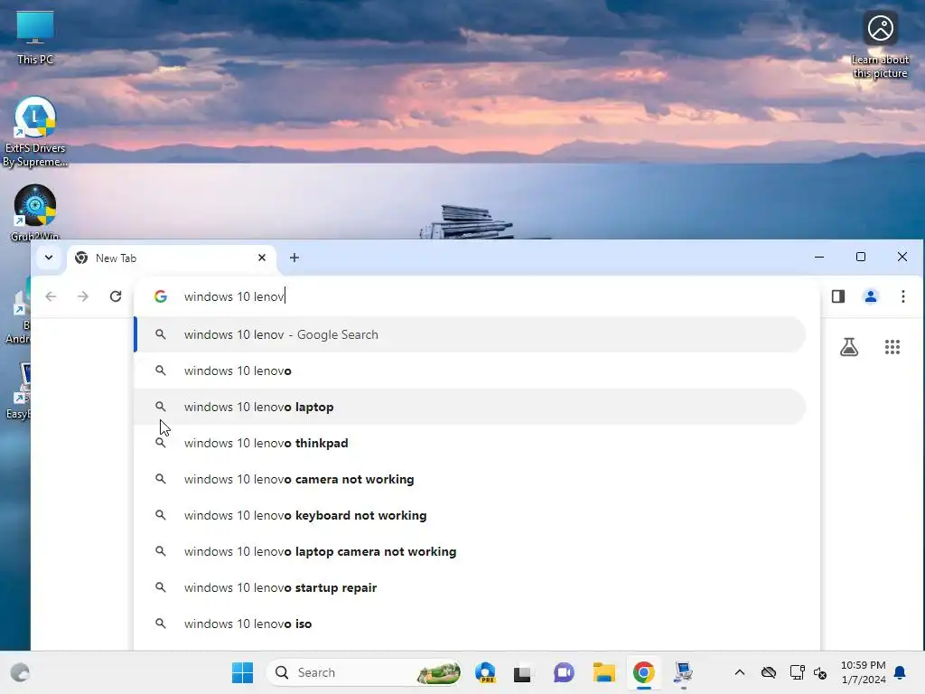The width and height of the screenshot is (925, 694).
Task: Choose 'lenovo laptop camera not working' suggestion
Action: (x=470, y=551)
